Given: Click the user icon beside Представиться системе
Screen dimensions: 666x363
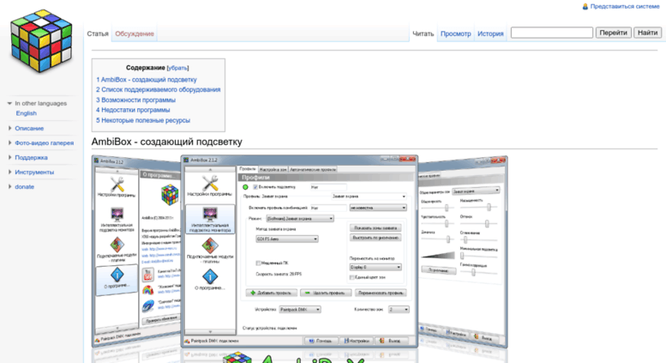Looking at the screenshot, I should pyautogui.click(x=585, y=7).
